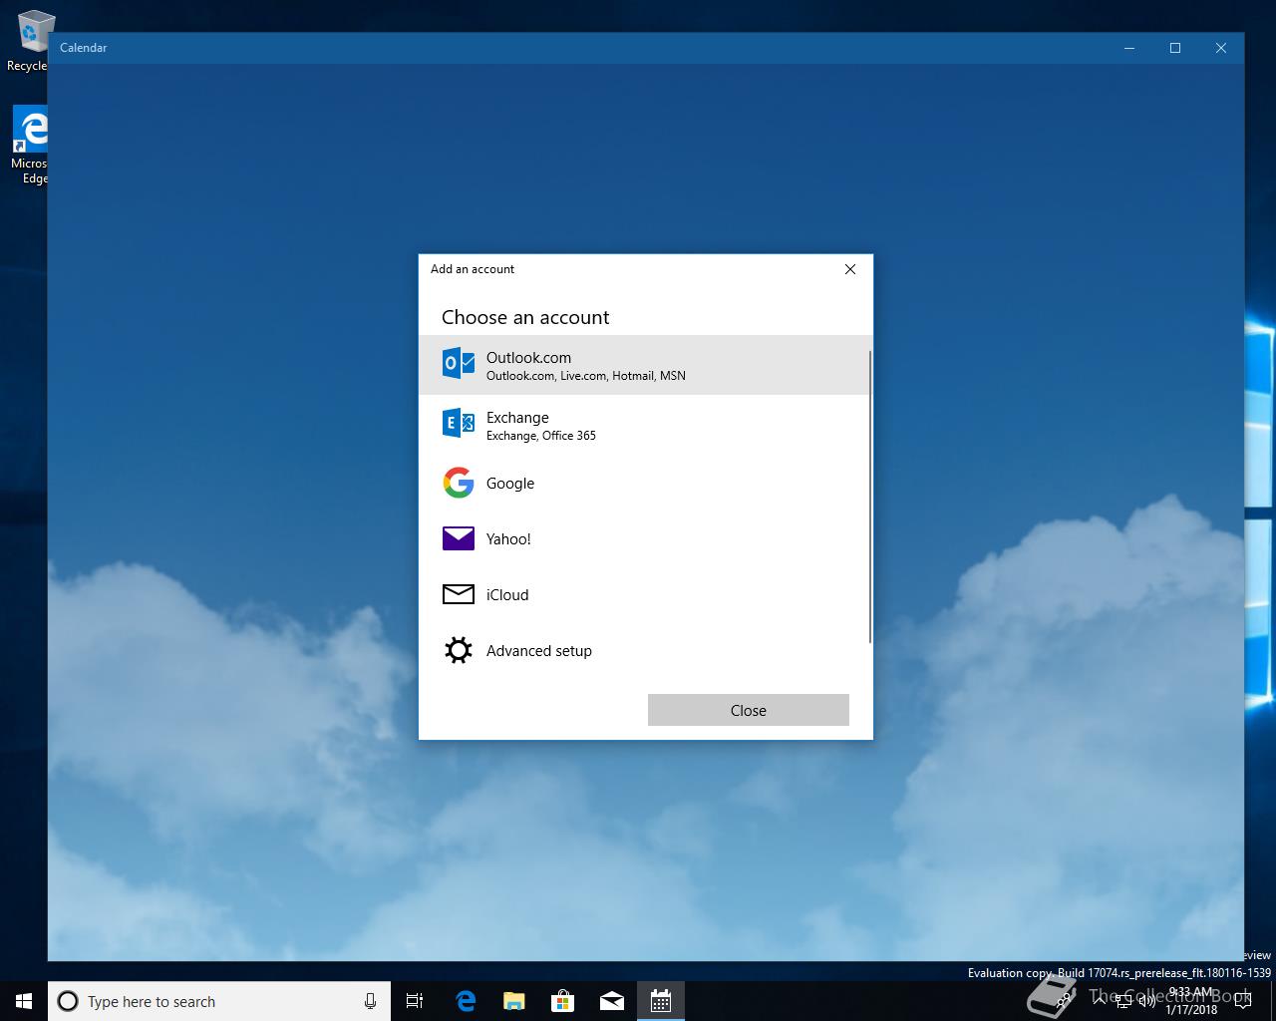This screenshot has width=1276, height=1021.
Task: Click 'Exchange, Office 365' subtitle text
Action: click(541, 436)
